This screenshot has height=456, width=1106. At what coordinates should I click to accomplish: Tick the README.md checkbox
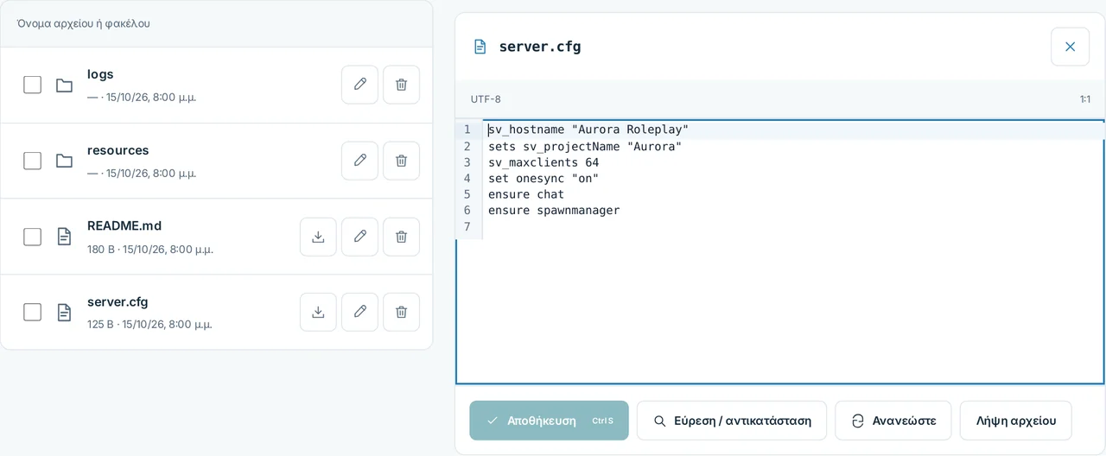click(32, 237)
